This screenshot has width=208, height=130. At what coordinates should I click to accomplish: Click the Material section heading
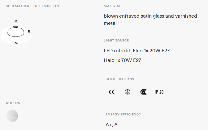coord(112,6)
